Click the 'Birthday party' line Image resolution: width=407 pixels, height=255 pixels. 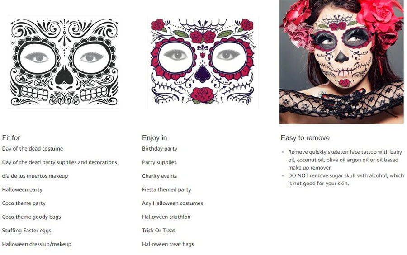[x=160, y=149]
